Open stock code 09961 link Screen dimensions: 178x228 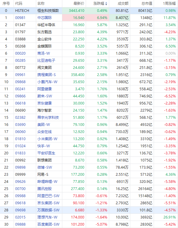[20, 75]
